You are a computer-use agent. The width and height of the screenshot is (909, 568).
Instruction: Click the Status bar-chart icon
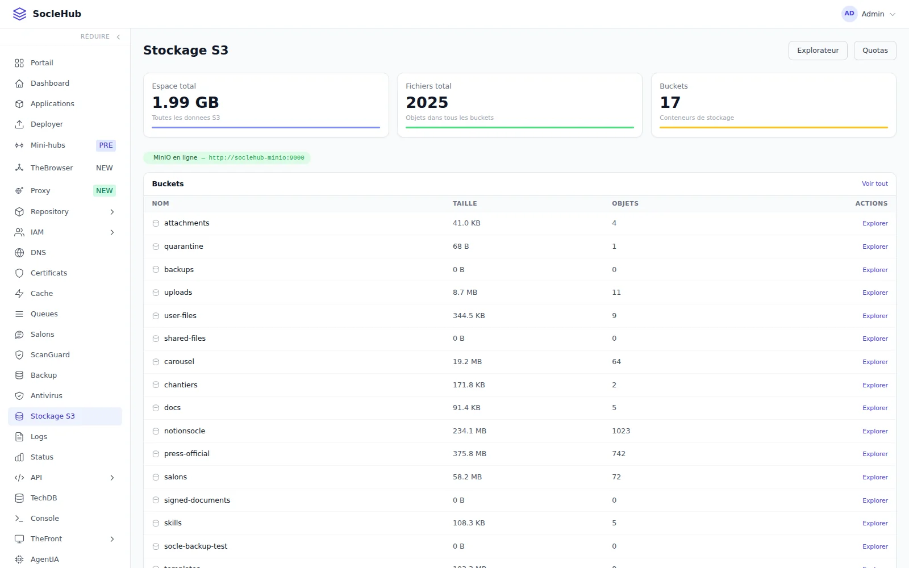point(19,457)
